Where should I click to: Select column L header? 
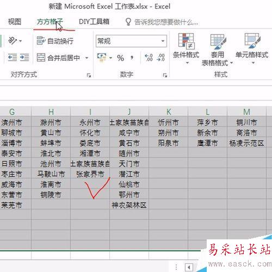coord(208,112)
